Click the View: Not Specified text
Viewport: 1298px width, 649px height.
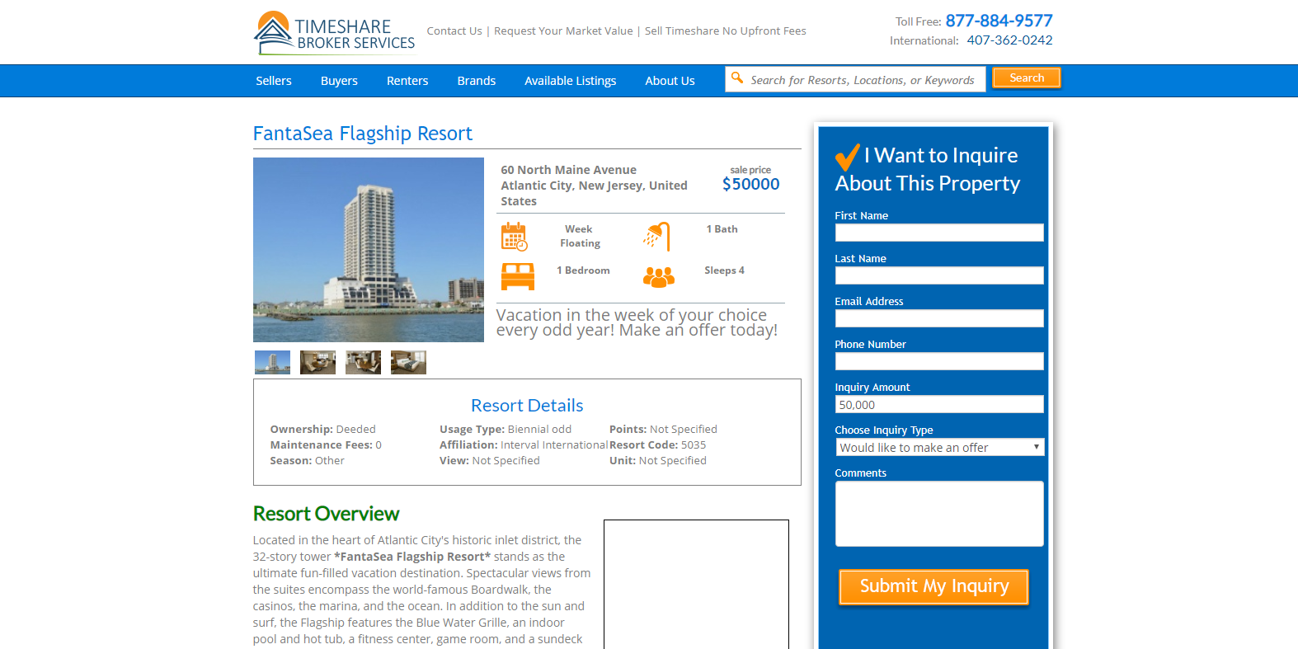(490, 461)
